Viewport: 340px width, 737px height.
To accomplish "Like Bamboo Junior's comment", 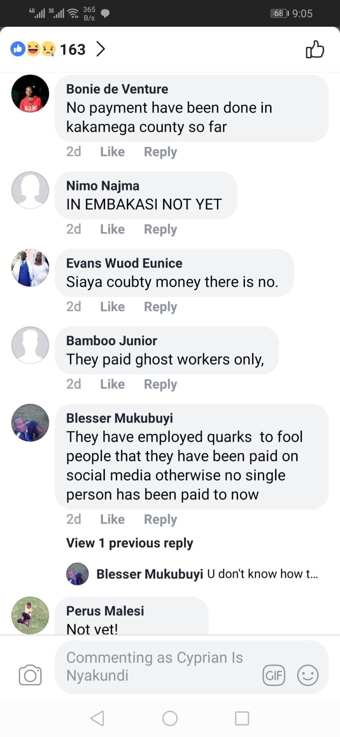I will (112, 384).
